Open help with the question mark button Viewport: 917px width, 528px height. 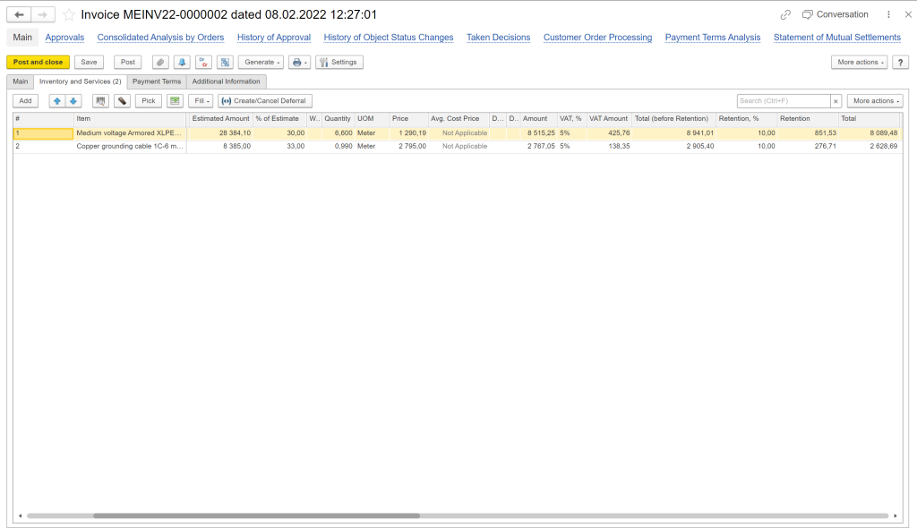click(x=901, y=62)
